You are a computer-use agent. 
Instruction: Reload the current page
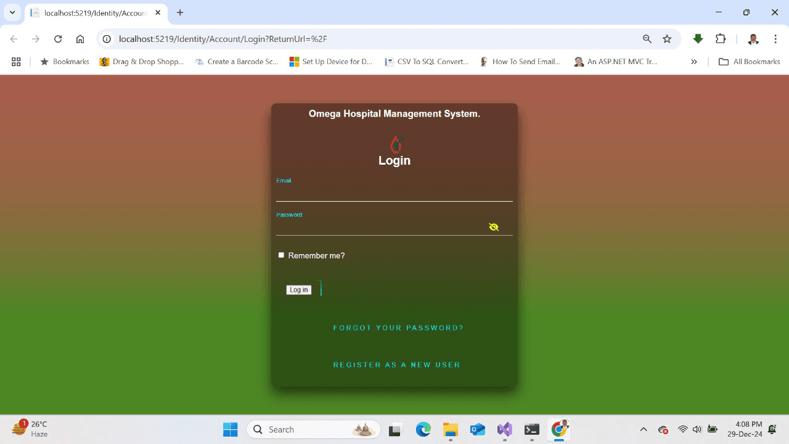click(58, 39)
